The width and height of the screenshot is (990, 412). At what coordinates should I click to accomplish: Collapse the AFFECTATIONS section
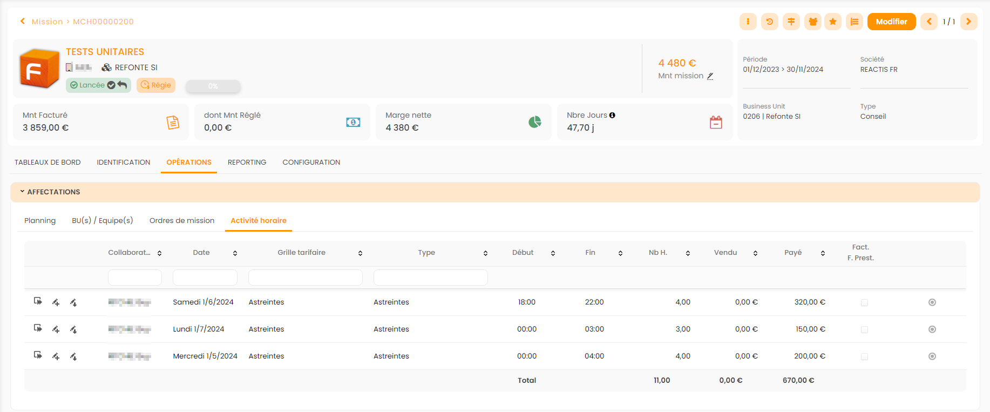tap(22, 192)
